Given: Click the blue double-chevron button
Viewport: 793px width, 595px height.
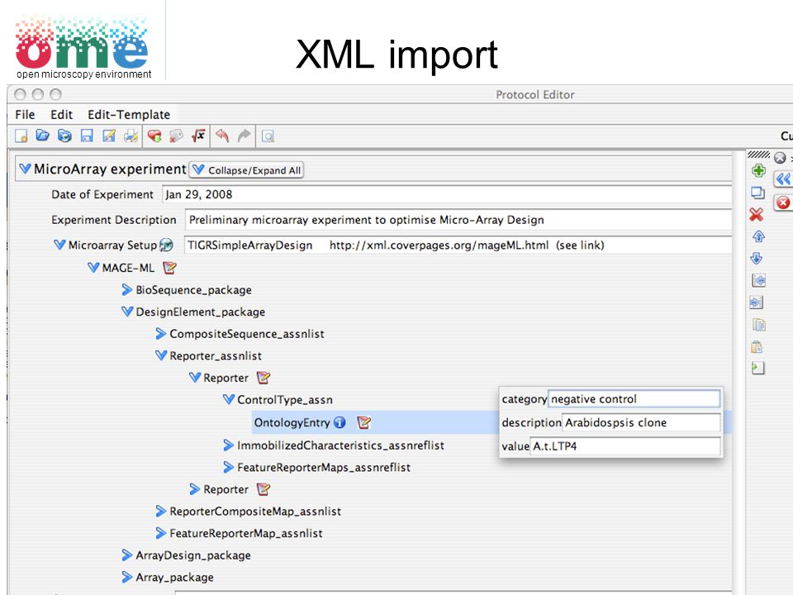Looking at the screenshot, I should pyautogui.click(x=783, y=179).
